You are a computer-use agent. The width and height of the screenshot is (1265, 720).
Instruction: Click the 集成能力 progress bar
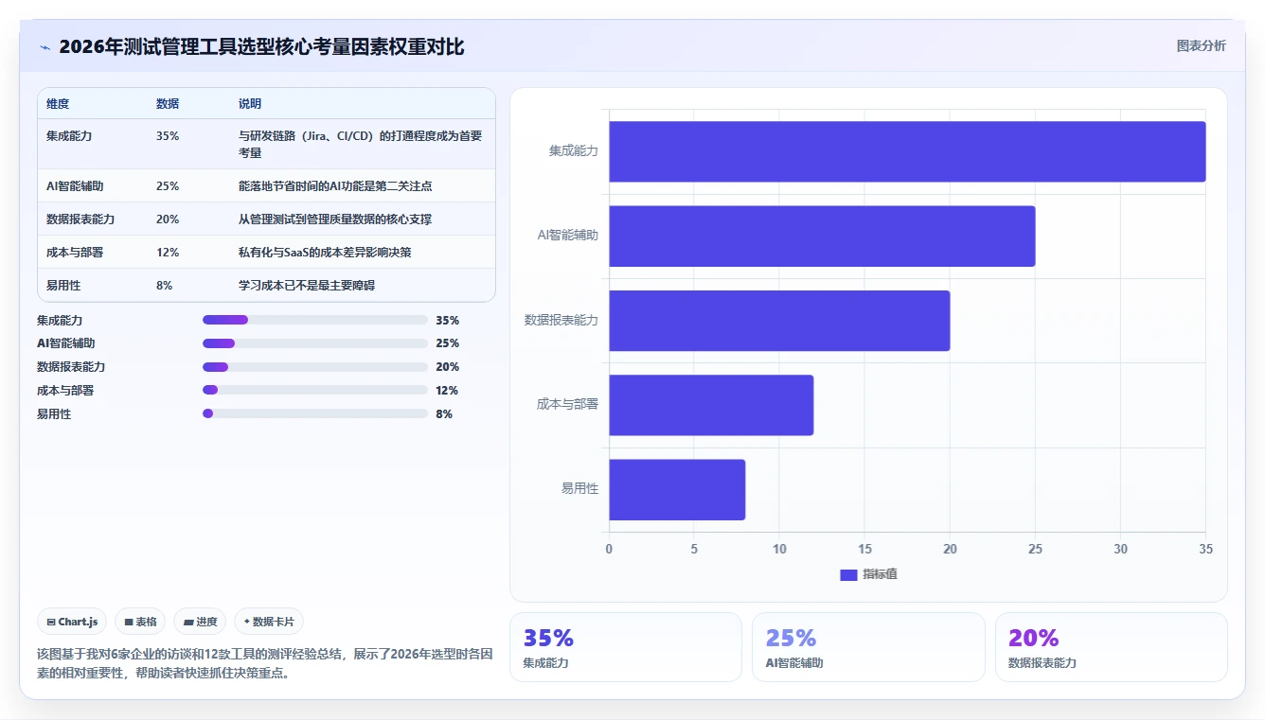point(315,321)
